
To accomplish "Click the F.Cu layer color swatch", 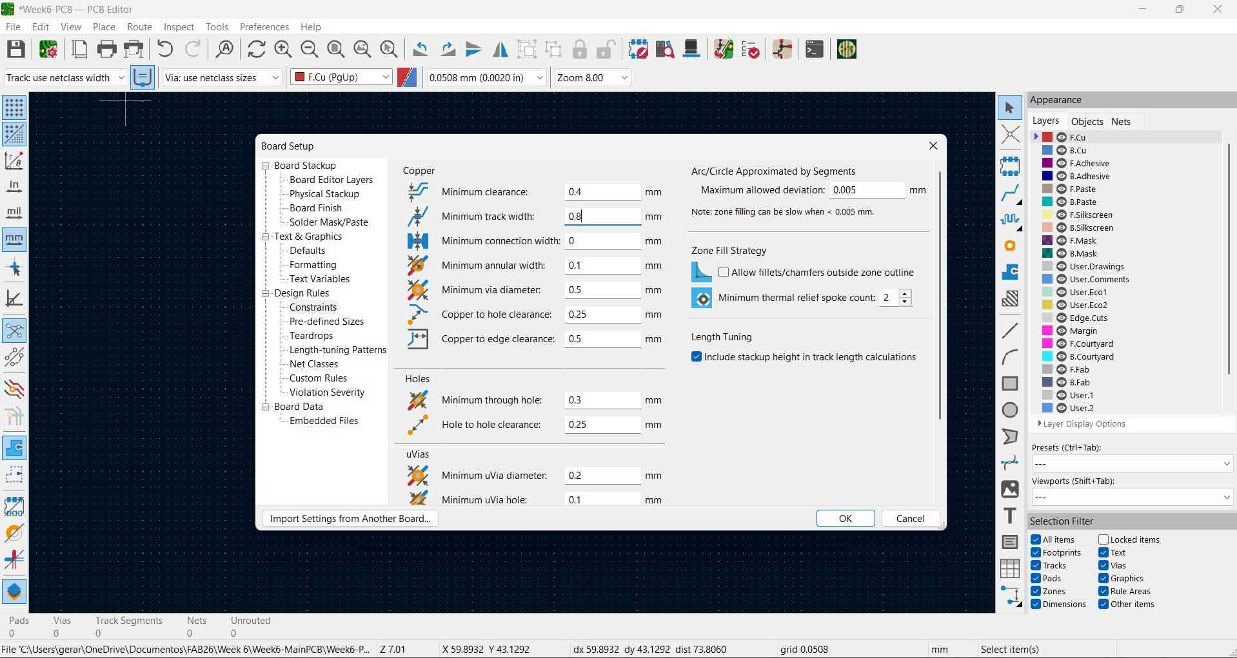I will coord(1047,137).
